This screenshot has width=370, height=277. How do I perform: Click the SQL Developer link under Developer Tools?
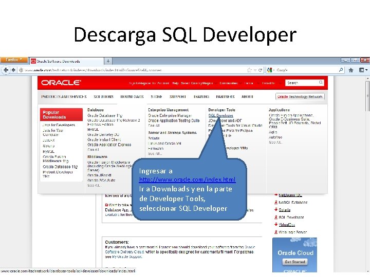pos(221,115)
